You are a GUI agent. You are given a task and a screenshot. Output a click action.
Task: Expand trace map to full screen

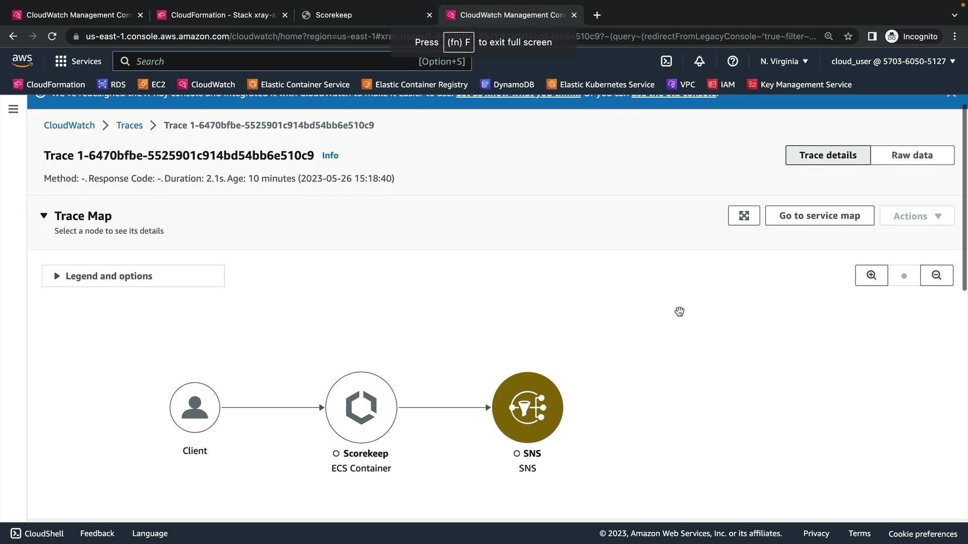point(744,216)
